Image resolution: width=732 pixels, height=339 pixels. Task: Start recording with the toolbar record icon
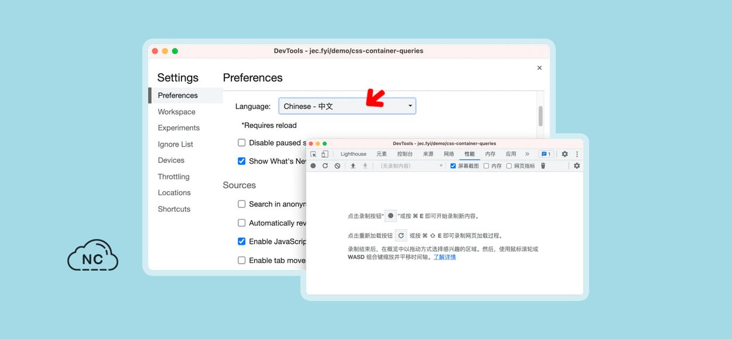click(313, 166)
